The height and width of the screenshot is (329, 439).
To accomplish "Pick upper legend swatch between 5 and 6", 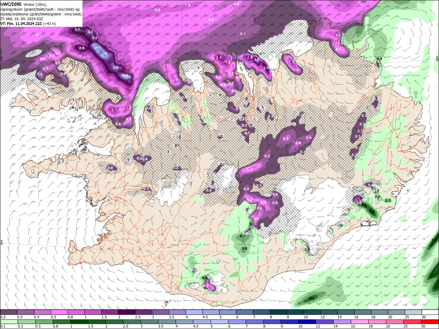I will 228,312.
